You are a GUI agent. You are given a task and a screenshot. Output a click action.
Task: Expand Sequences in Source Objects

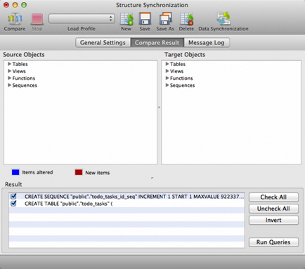[x=9, y=85]
